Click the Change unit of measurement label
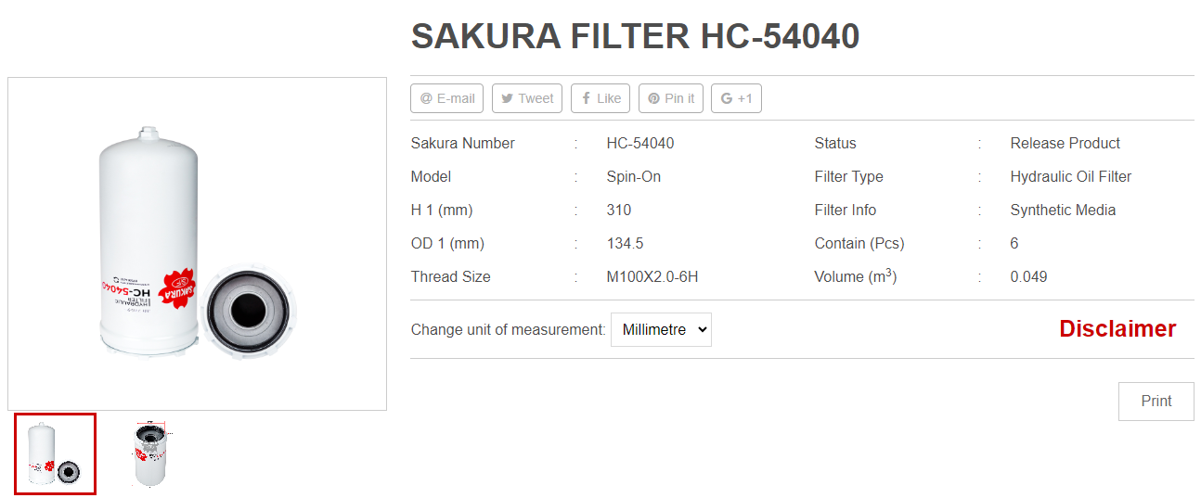The height and width of the screenshot is (498, 1201). 508,329
